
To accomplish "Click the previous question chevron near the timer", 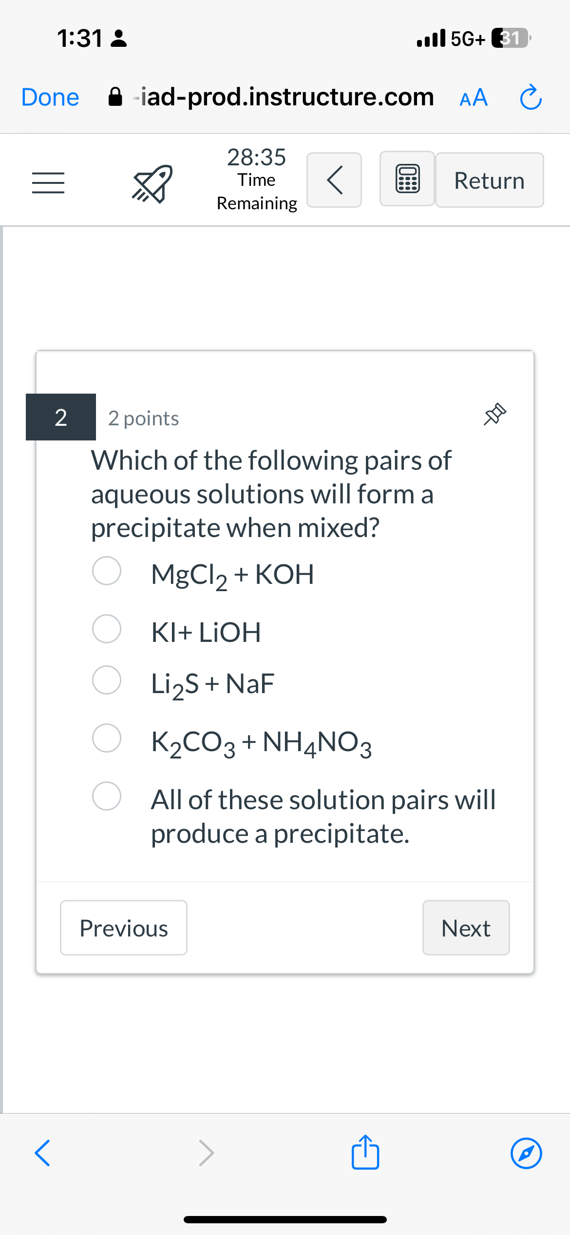I will click(334, 180).
